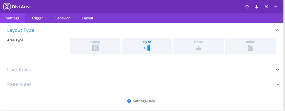
Task: Select Popup as the area type
Action: click(x=95, y=46)
